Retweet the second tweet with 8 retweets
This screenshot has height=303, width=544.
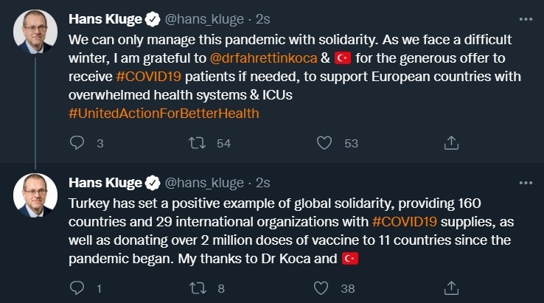198,288
